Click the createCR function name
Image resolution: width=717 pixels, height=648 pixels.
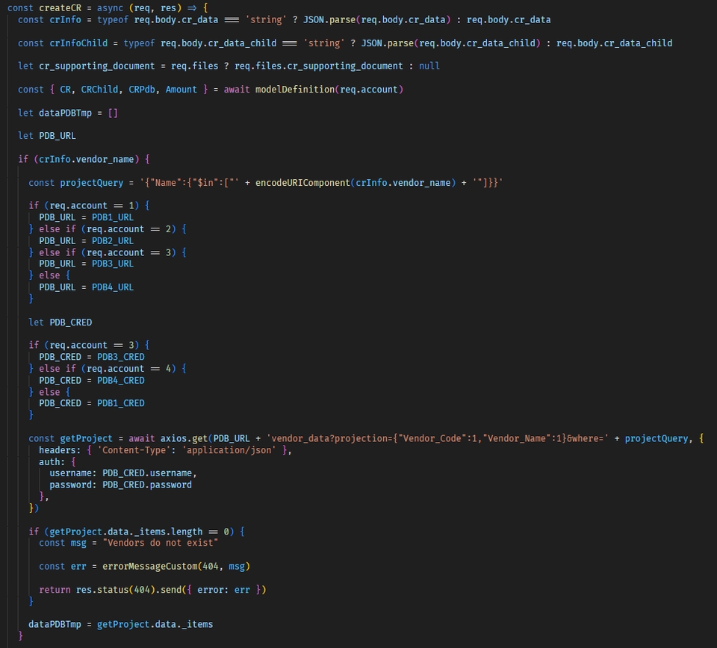point(60,7)
